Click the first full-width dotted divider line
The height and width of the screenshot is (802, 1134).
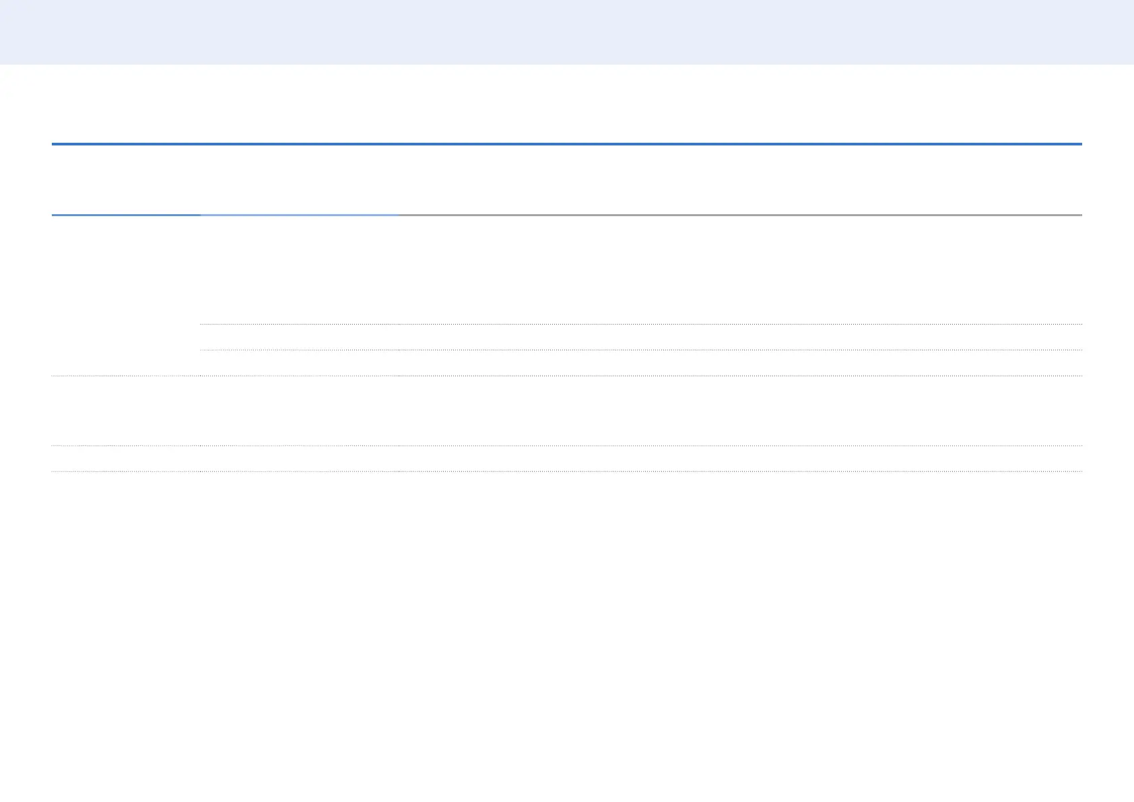pos(567,376)
